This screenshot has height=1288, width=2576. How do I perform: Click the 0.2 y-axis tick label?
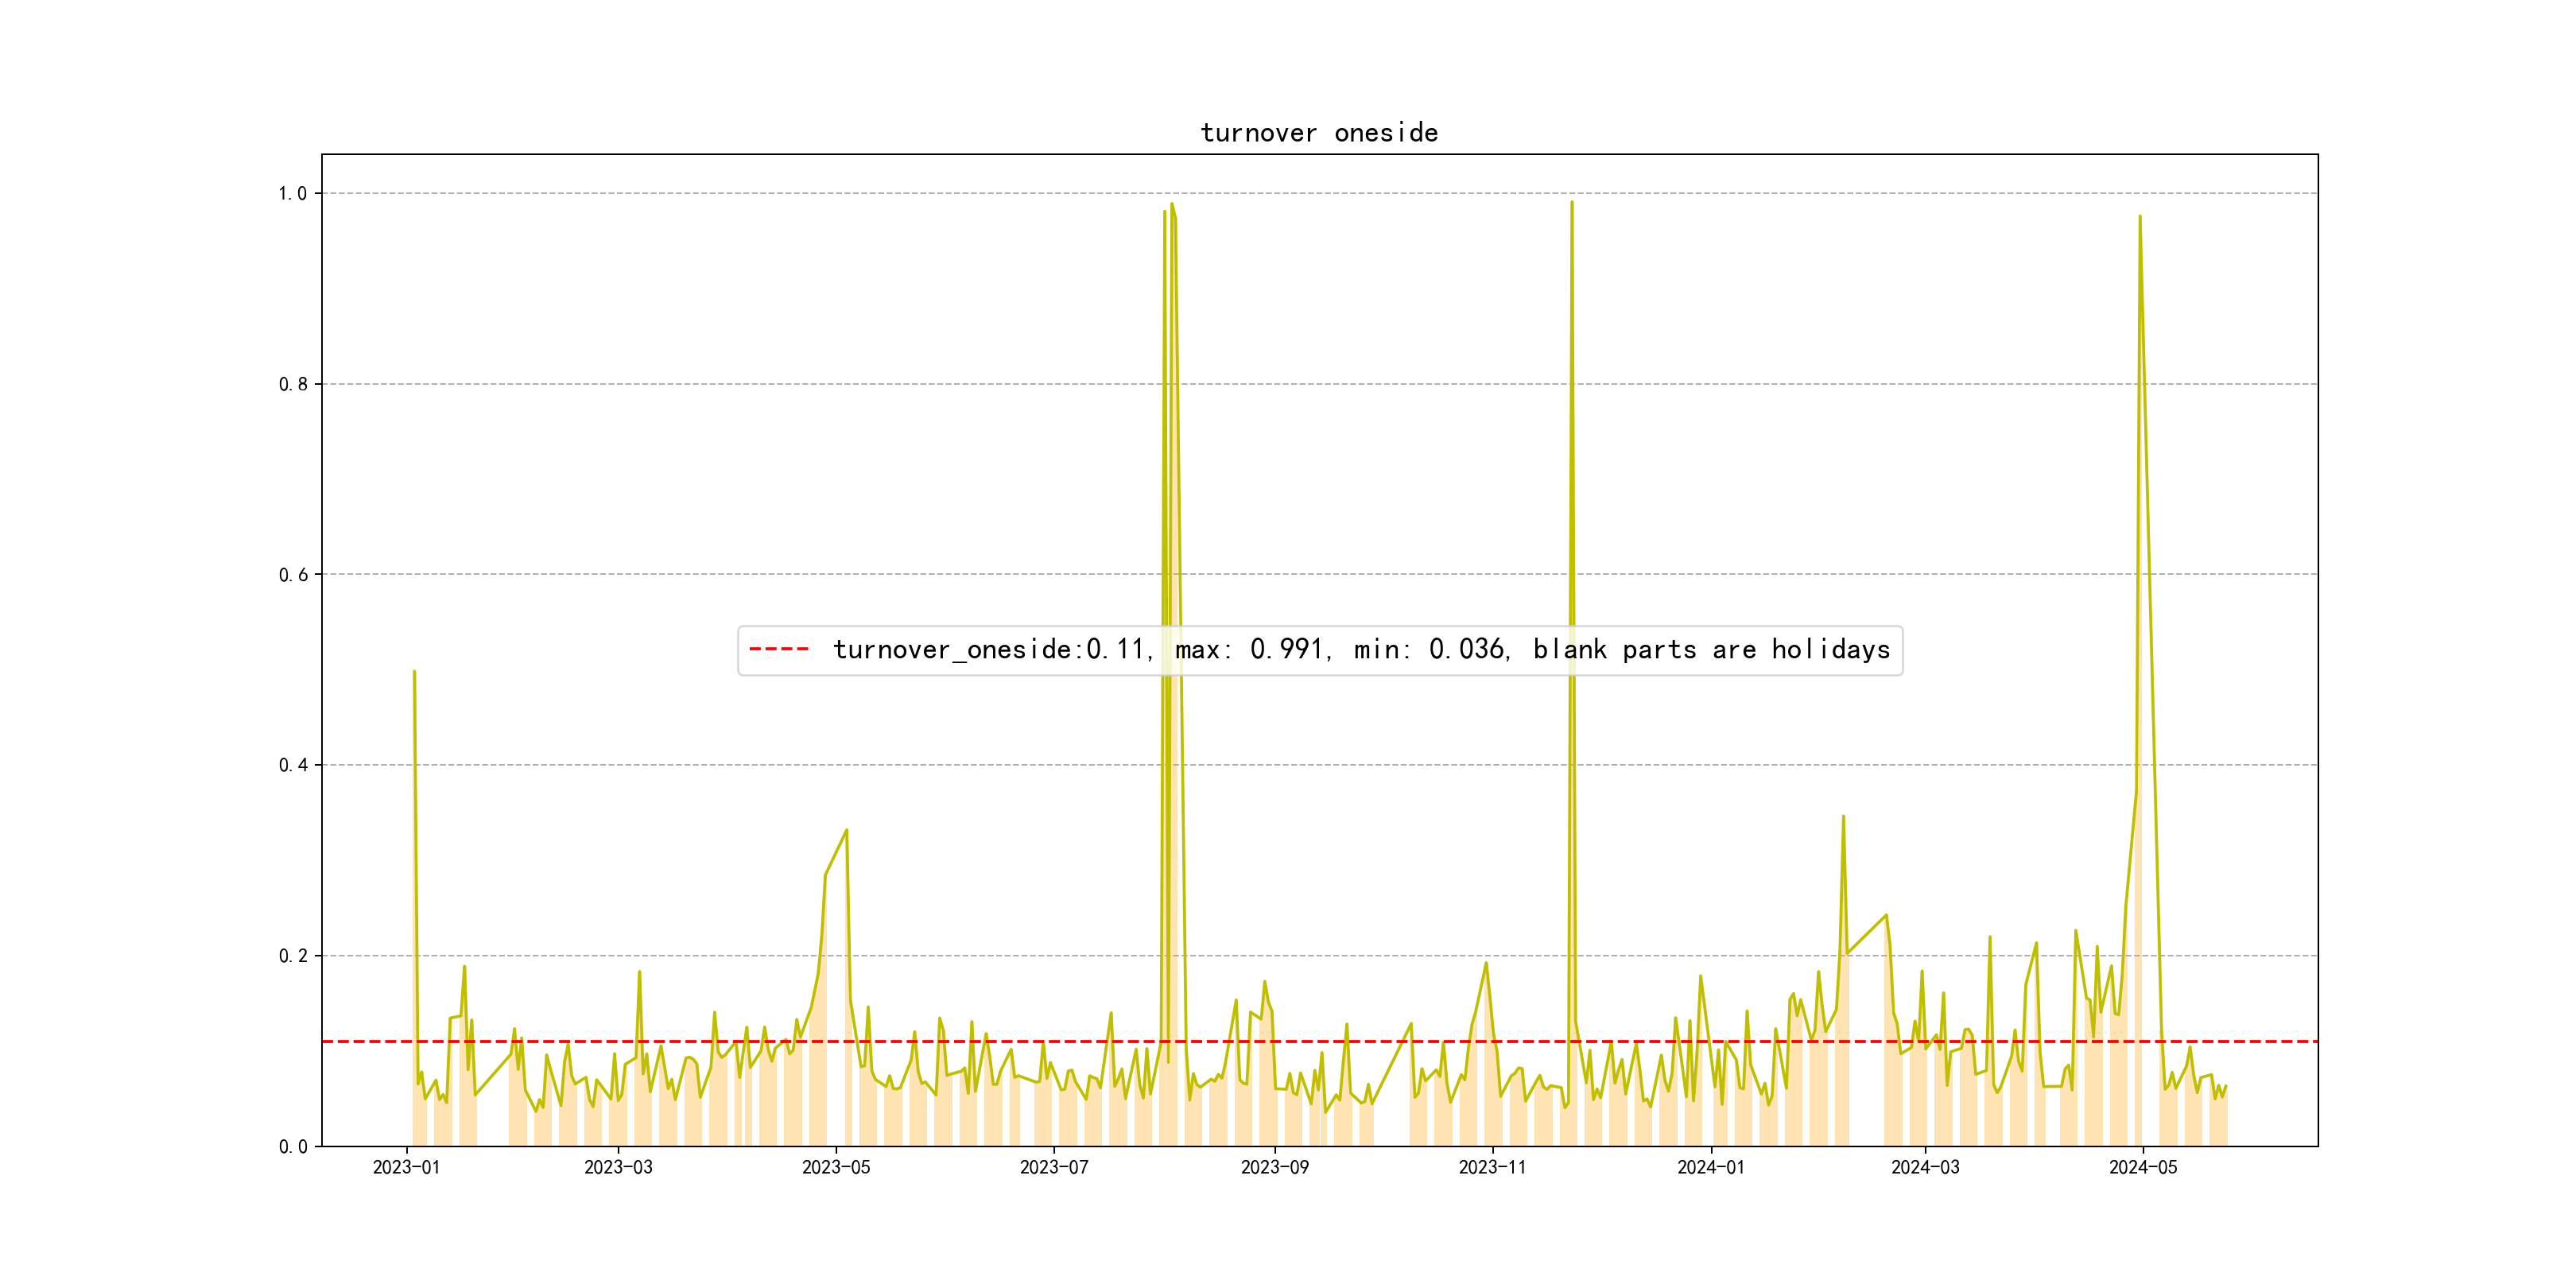click(x=293, y=956)
